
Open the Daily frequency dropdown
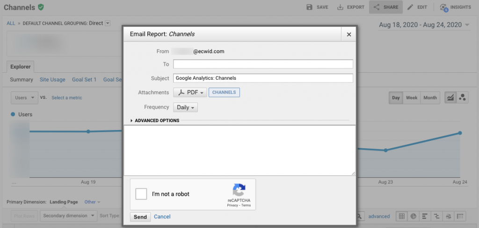(x=185, y=107)
